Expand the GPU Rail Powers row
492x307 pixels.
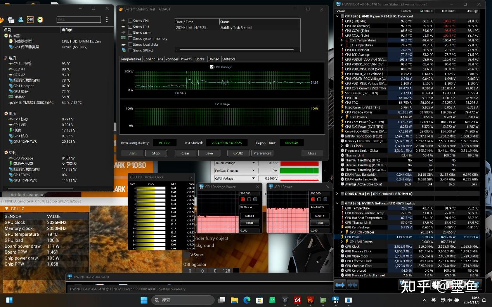pos(341,242)
